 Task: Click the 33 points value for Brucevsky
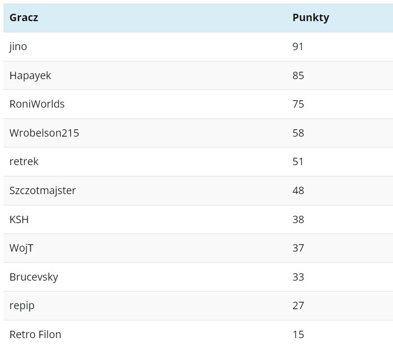pyautogui.click(x=298, y=277)
